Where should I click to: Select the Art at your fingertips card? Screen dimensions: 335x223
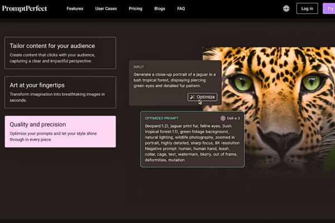click(x=60, y=92)
